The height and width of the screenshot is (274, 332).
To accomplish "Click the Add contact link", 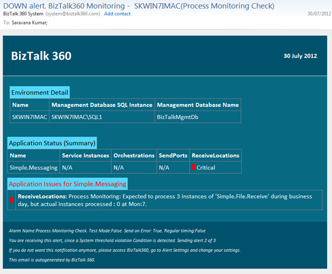I will coord(117,14).
